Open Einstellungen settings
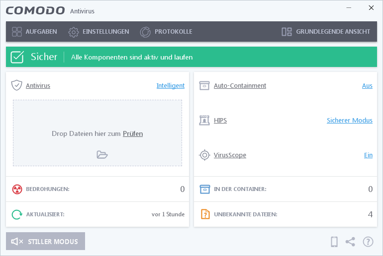 [98, 32]
